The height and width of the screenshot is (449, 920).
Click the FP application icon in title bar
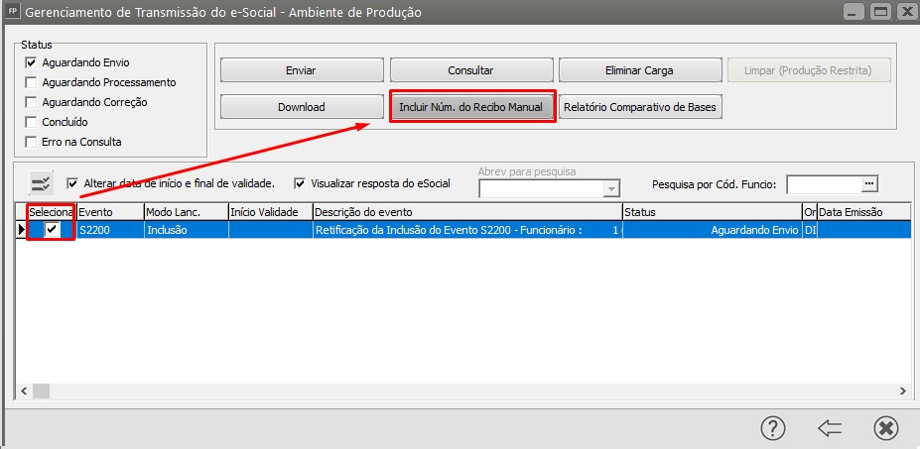pos(11,11)
